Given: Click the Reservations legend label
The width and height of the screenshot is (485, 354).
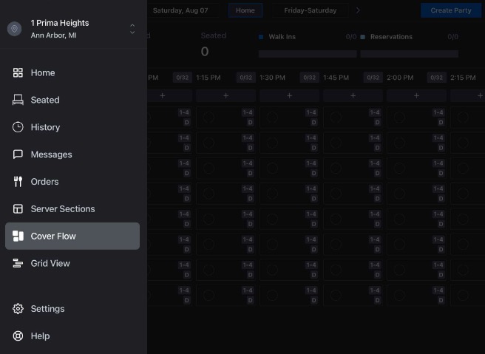Looking at the screenshot, I should tap(391, 37).
